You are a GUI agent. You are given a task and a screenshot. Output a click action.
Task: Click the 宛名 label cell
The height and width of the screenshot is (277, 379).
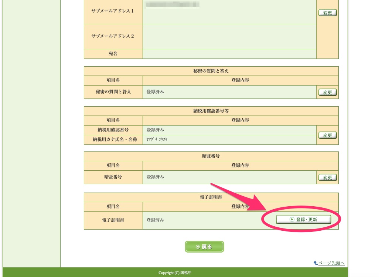113,54
